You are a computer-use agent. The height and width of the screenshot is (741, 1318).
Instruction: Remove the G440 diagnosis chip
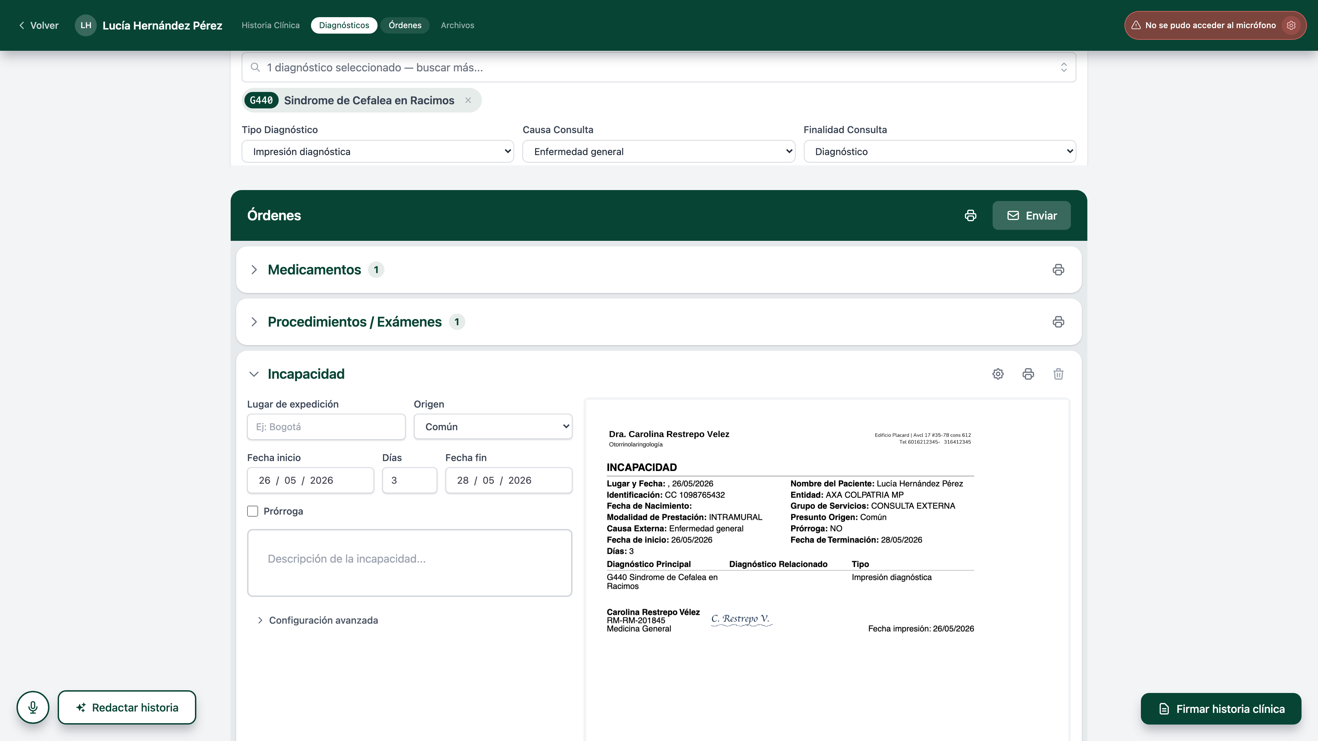[467, 100]
